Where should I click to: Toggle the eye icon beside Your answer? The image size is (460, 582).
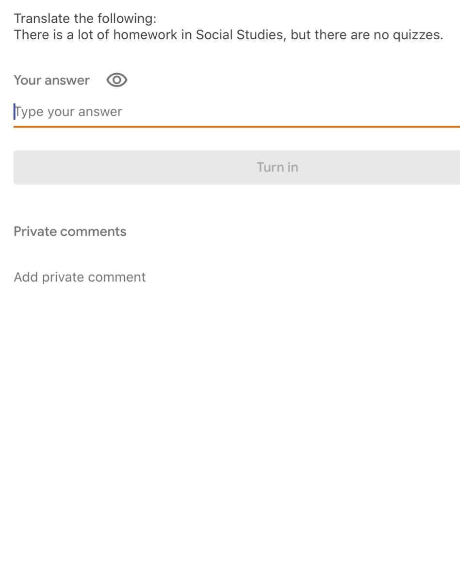pyautogui.click(x=117, y=80)
